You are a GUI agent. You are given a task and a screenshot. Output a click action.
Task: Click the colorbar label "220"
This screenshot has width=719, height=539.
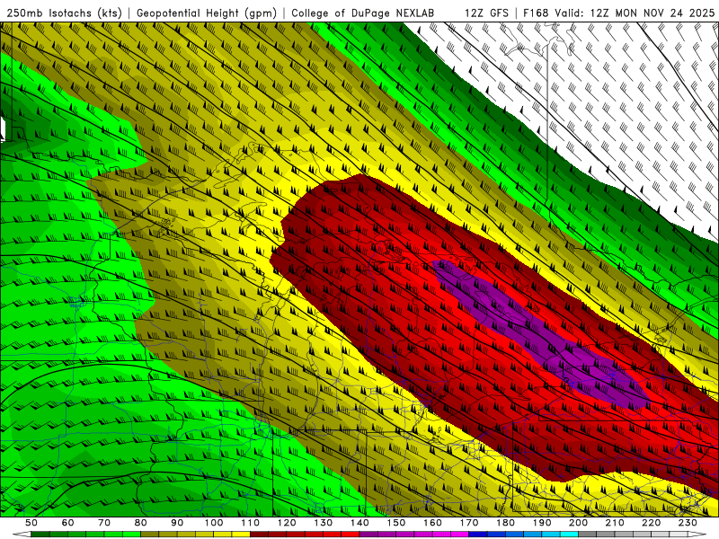(x=651, y=523)
